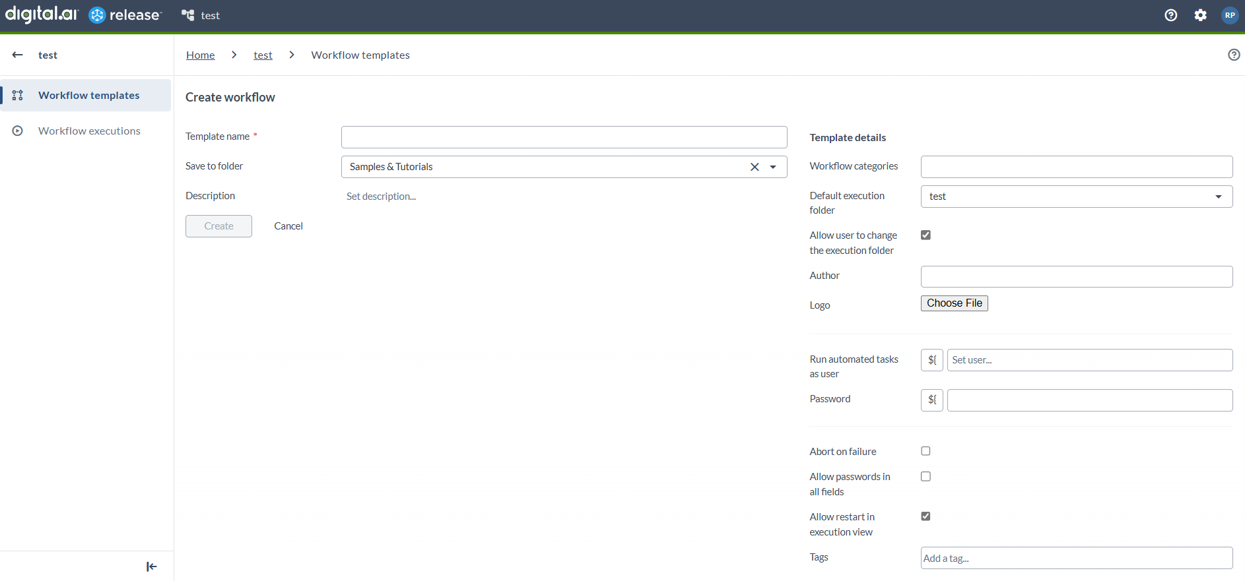The width and height of the screenshot is (1245, 581).
Task: Follow the Home breadcrumb link
Action: (x=200, y=55)
